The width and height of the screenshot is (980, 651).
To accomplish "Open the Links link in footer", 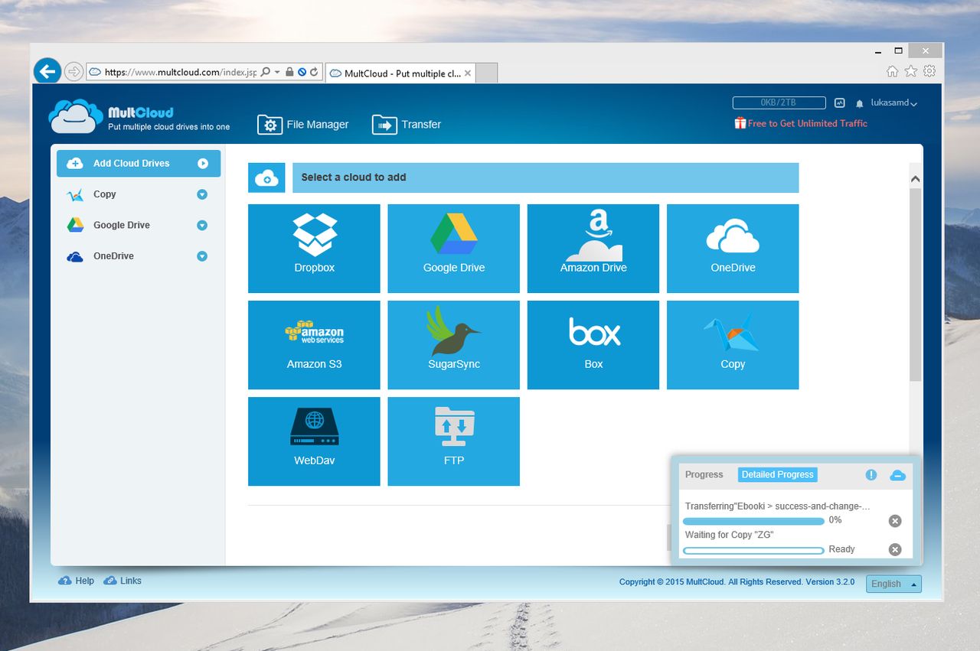I will pyautogui.click(x=122, y=581).
